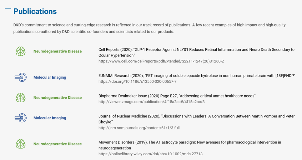This screenshot has width=302, height=160.
Task: Click brain icon beside Cell Reports publication
Action: pyautogui.click(x=21, y=51)
